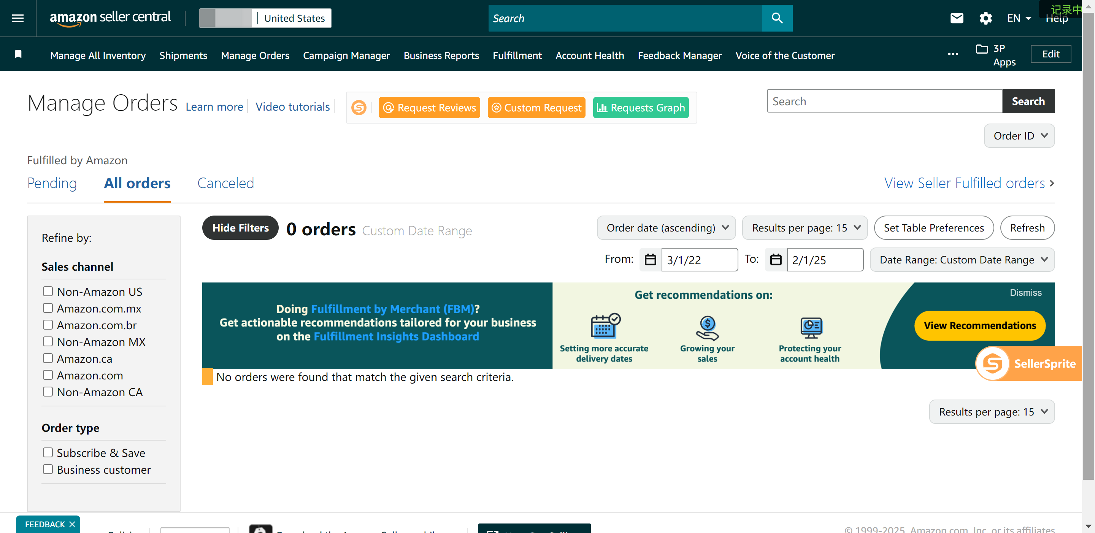Viewport: 1095px width, 533px height.
Task: Open Account Health menu item
Action: (x=589, y=56)
